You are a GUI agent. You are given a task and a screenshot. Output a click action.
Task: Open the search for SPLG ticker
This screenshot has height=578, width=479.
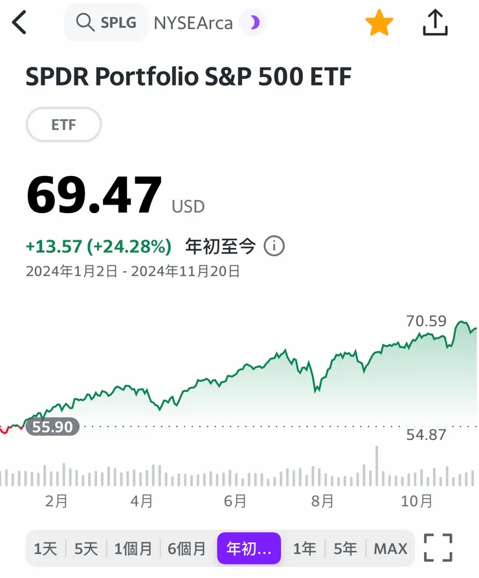point(106,22)
